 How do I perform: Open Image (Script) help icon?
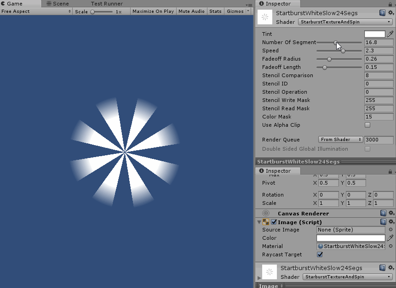(383, 222)
